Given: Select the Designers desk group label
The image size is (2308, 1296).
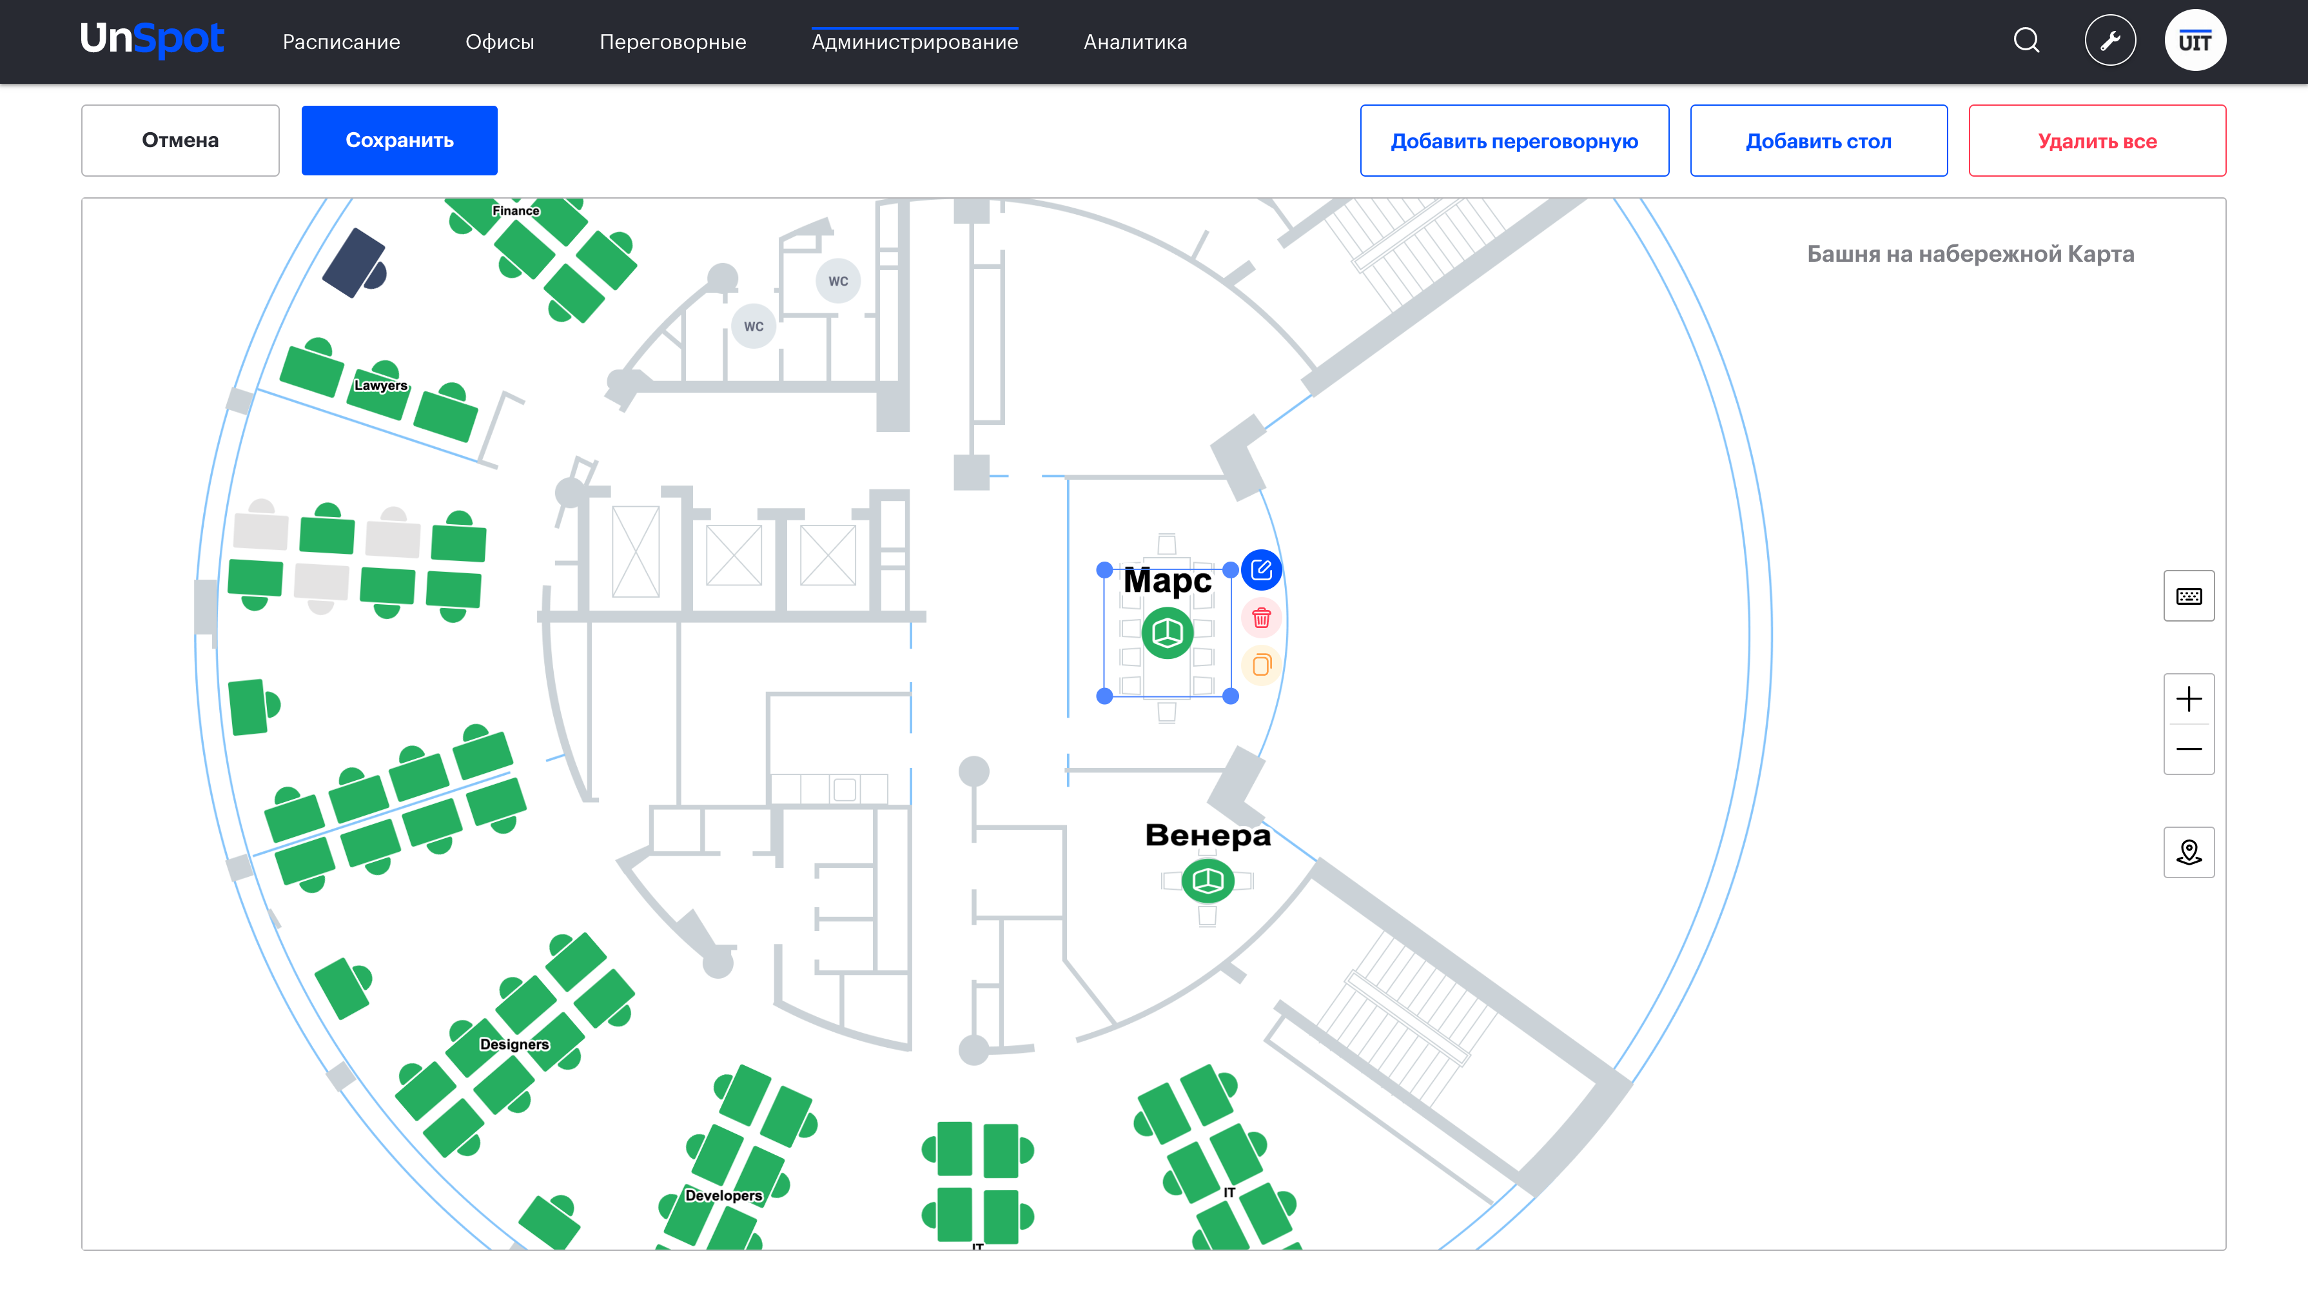Looking at the screenshot, I should pyautogui.click(x=514, y=1044).
